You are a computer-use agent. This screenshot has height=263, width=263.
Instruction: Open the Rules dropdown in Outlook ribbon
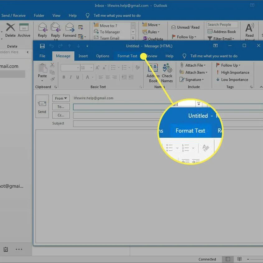click(x=151, y=32)
